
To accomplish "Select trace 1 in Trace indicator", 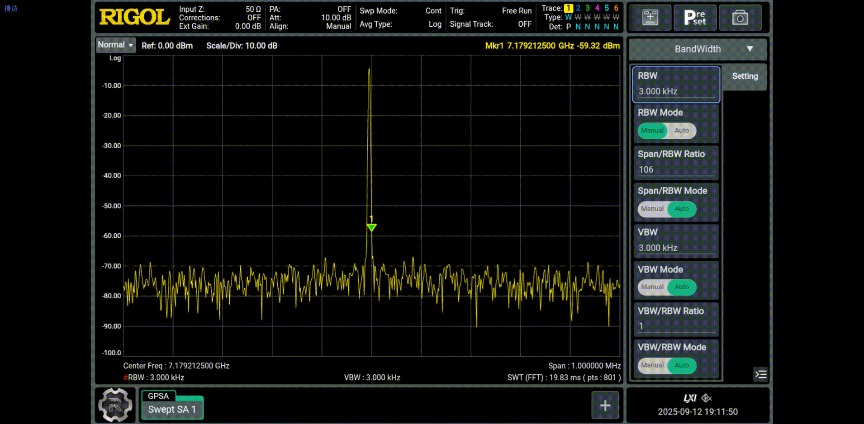I will (568, 8).
